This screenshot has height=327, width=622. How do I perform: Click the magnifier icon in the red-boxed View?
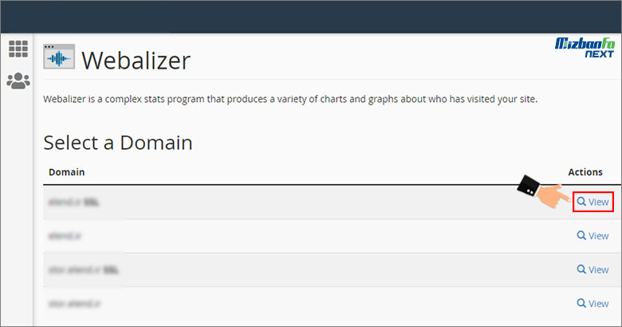click(581, 203)
